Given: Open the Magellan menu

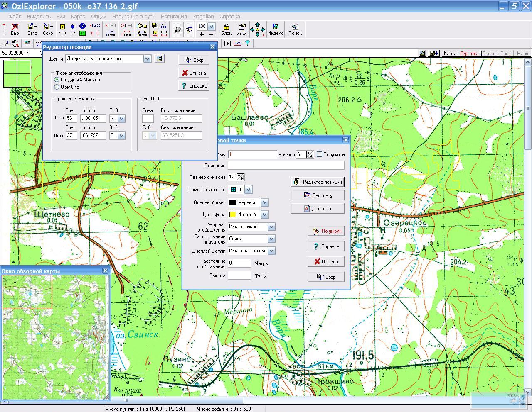Looking at the screenshot, I should pyautogui.click(x=203, y=16).
